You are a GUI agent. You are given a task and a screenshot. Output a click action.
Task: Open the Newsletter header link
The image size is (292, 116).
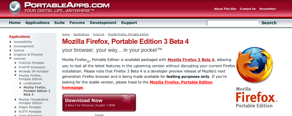tap(268, 9)
